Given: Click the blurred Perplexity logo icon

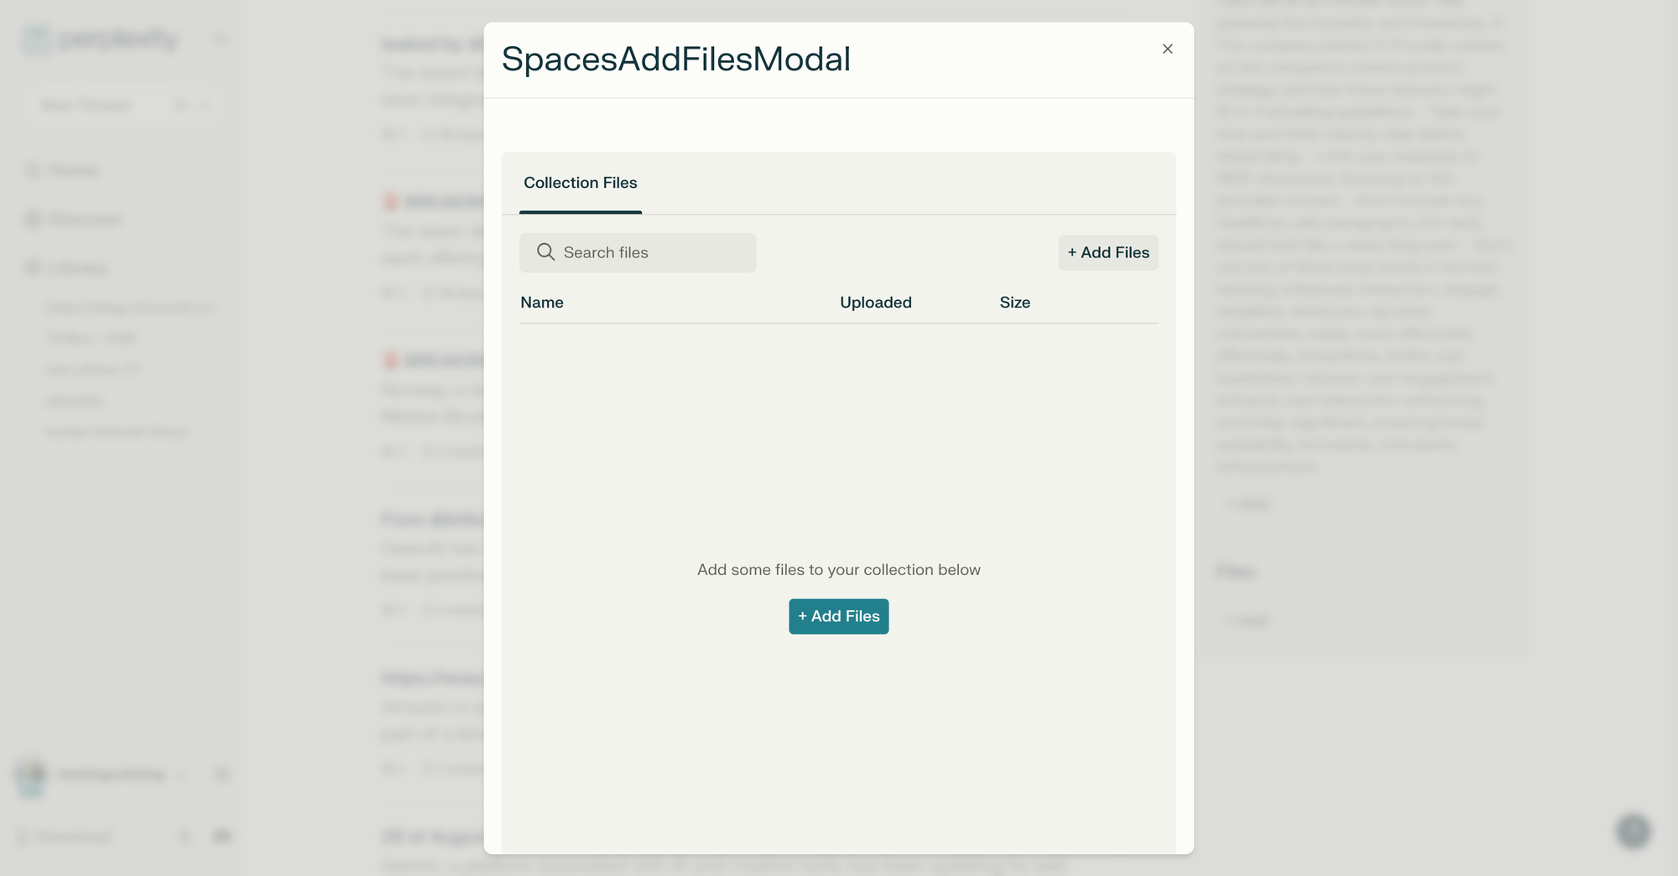Looking at the screenshot, I should pos(37,39).
